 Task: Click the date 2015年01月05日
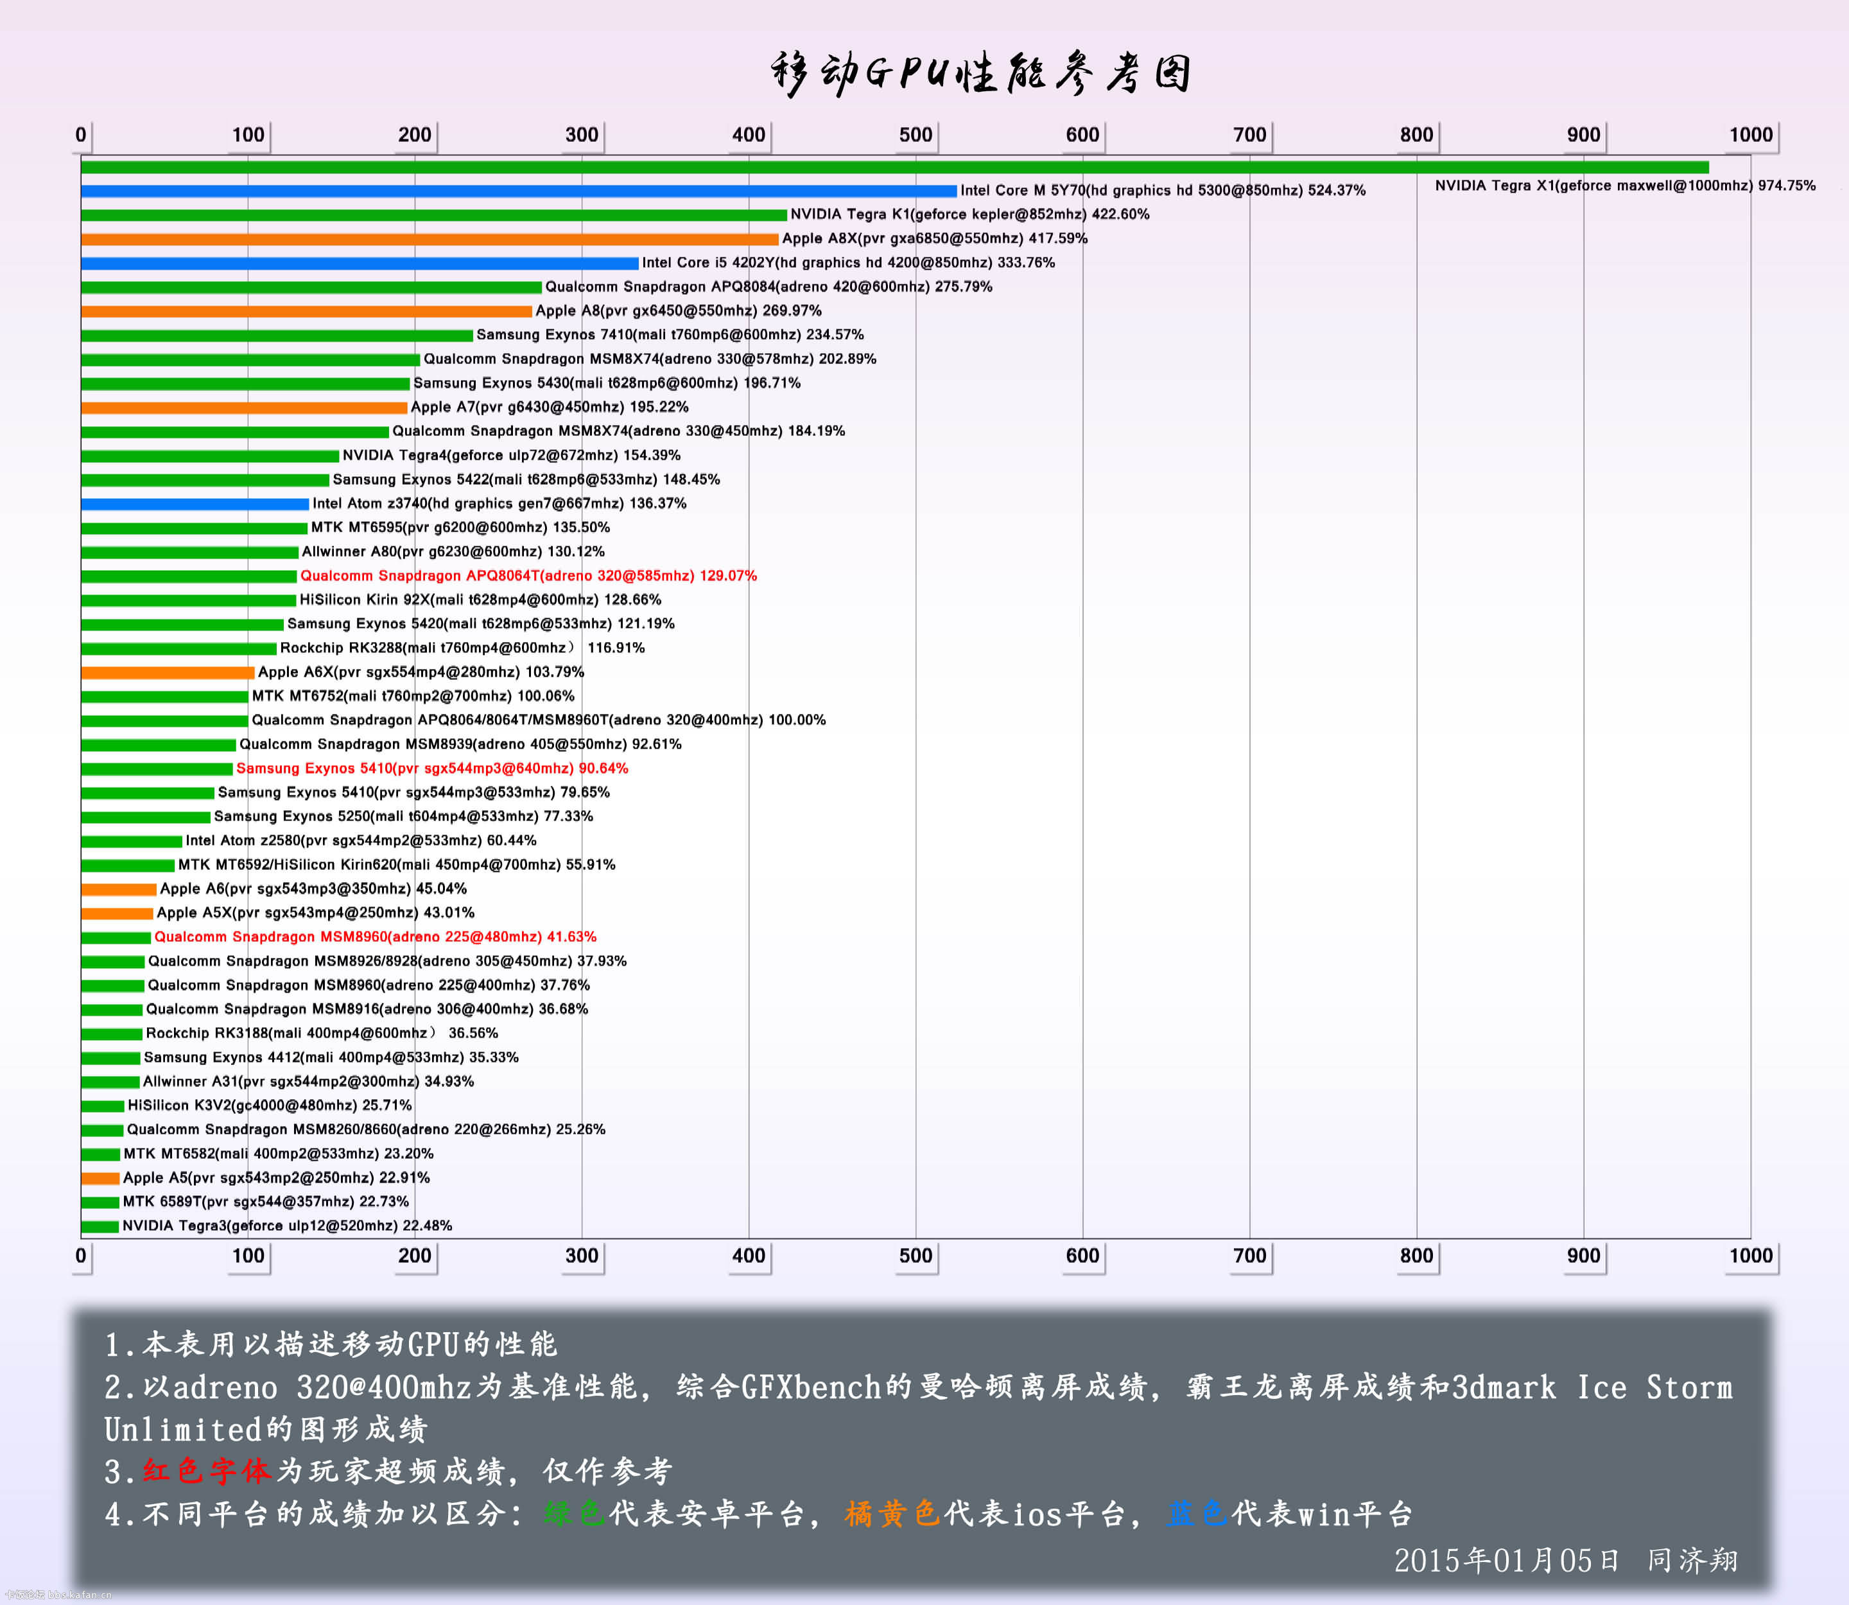(1507, 1560)
